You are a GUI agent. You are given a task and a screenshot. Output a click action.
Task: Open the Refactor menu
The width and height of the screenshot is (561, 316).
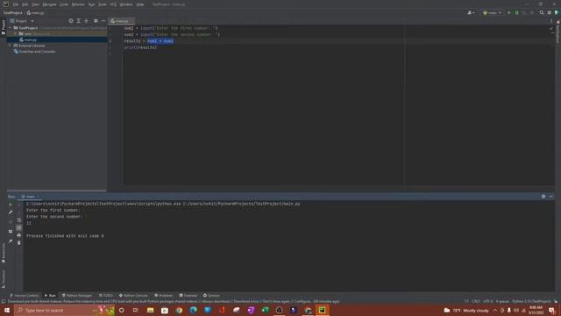tap(78, 4)
